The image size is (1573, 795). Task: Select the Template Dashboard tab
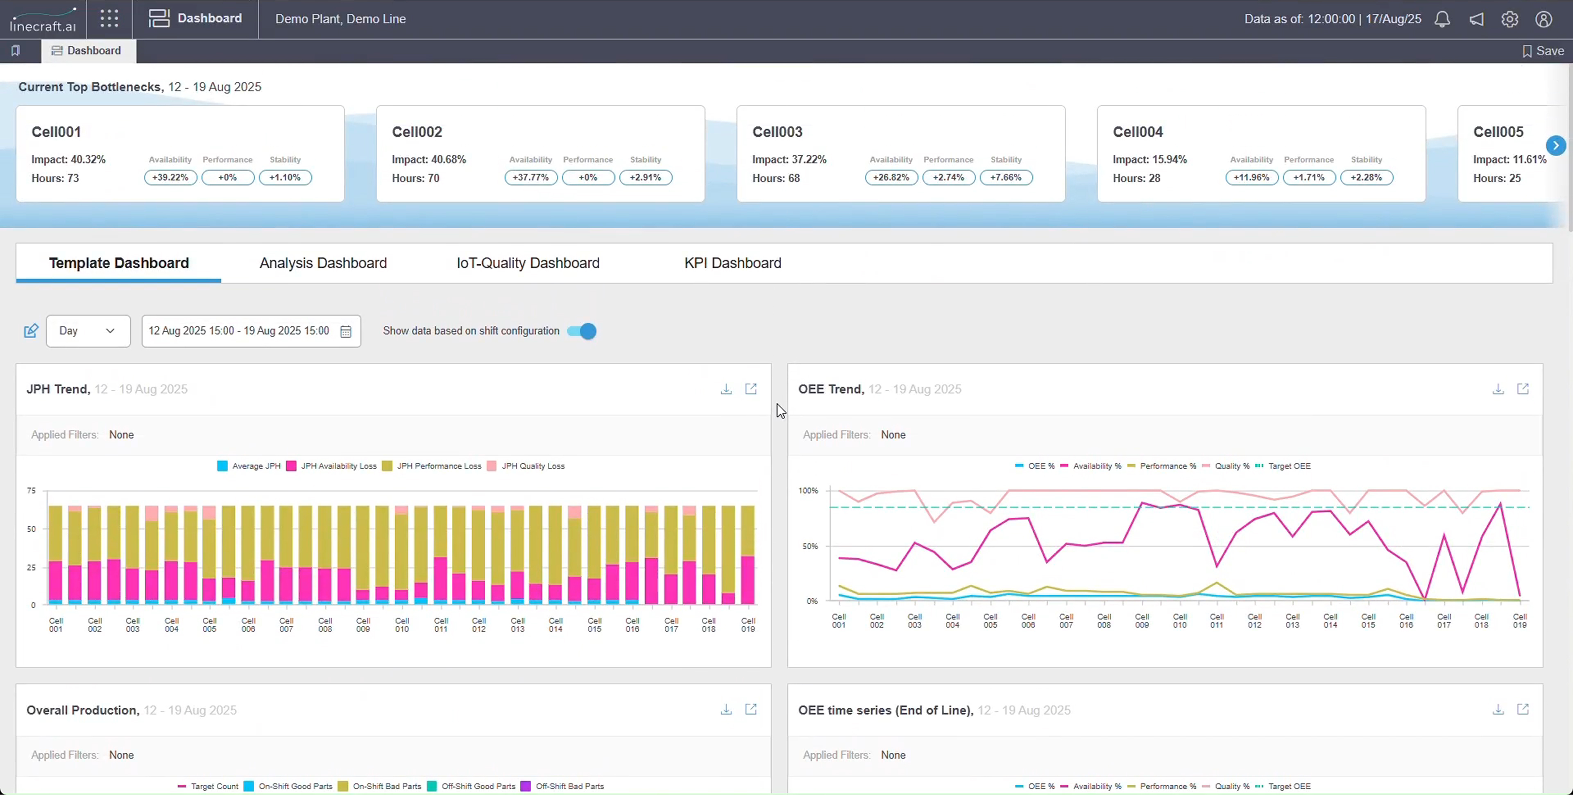[119, 263]
